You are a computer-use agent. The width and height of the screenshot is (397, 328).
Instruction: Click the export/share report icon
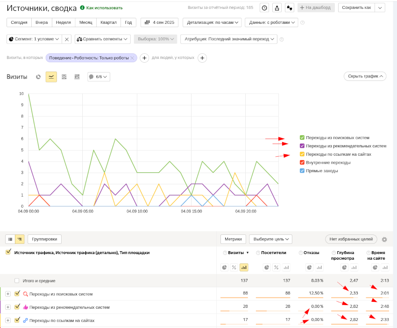[x=277, y=8]
